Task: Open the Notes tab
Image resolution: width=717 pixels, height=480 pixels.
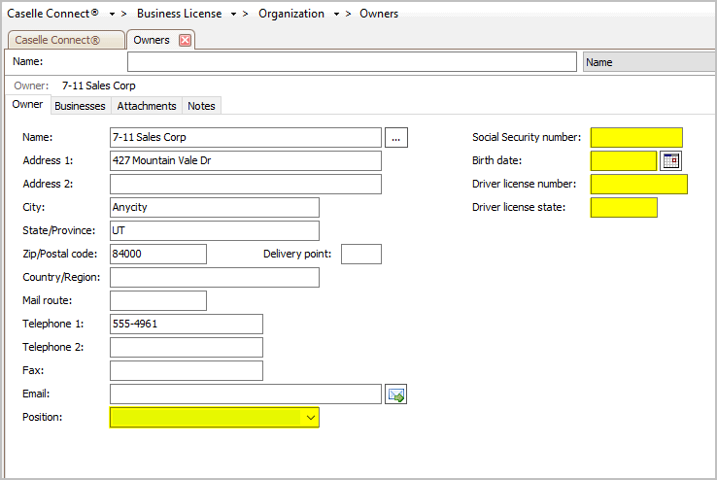Action: tap(201, 106)
